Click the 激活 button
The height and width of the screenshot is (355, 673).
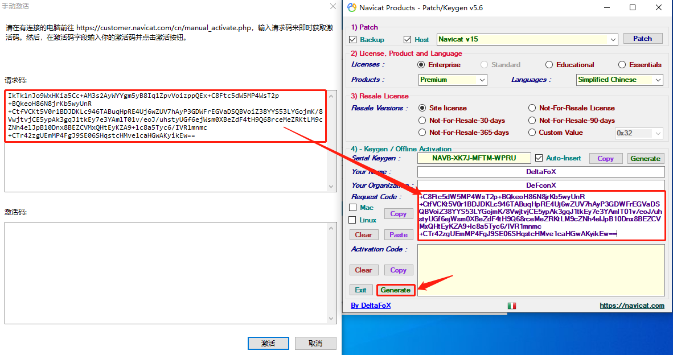click(x=268, y=344)
